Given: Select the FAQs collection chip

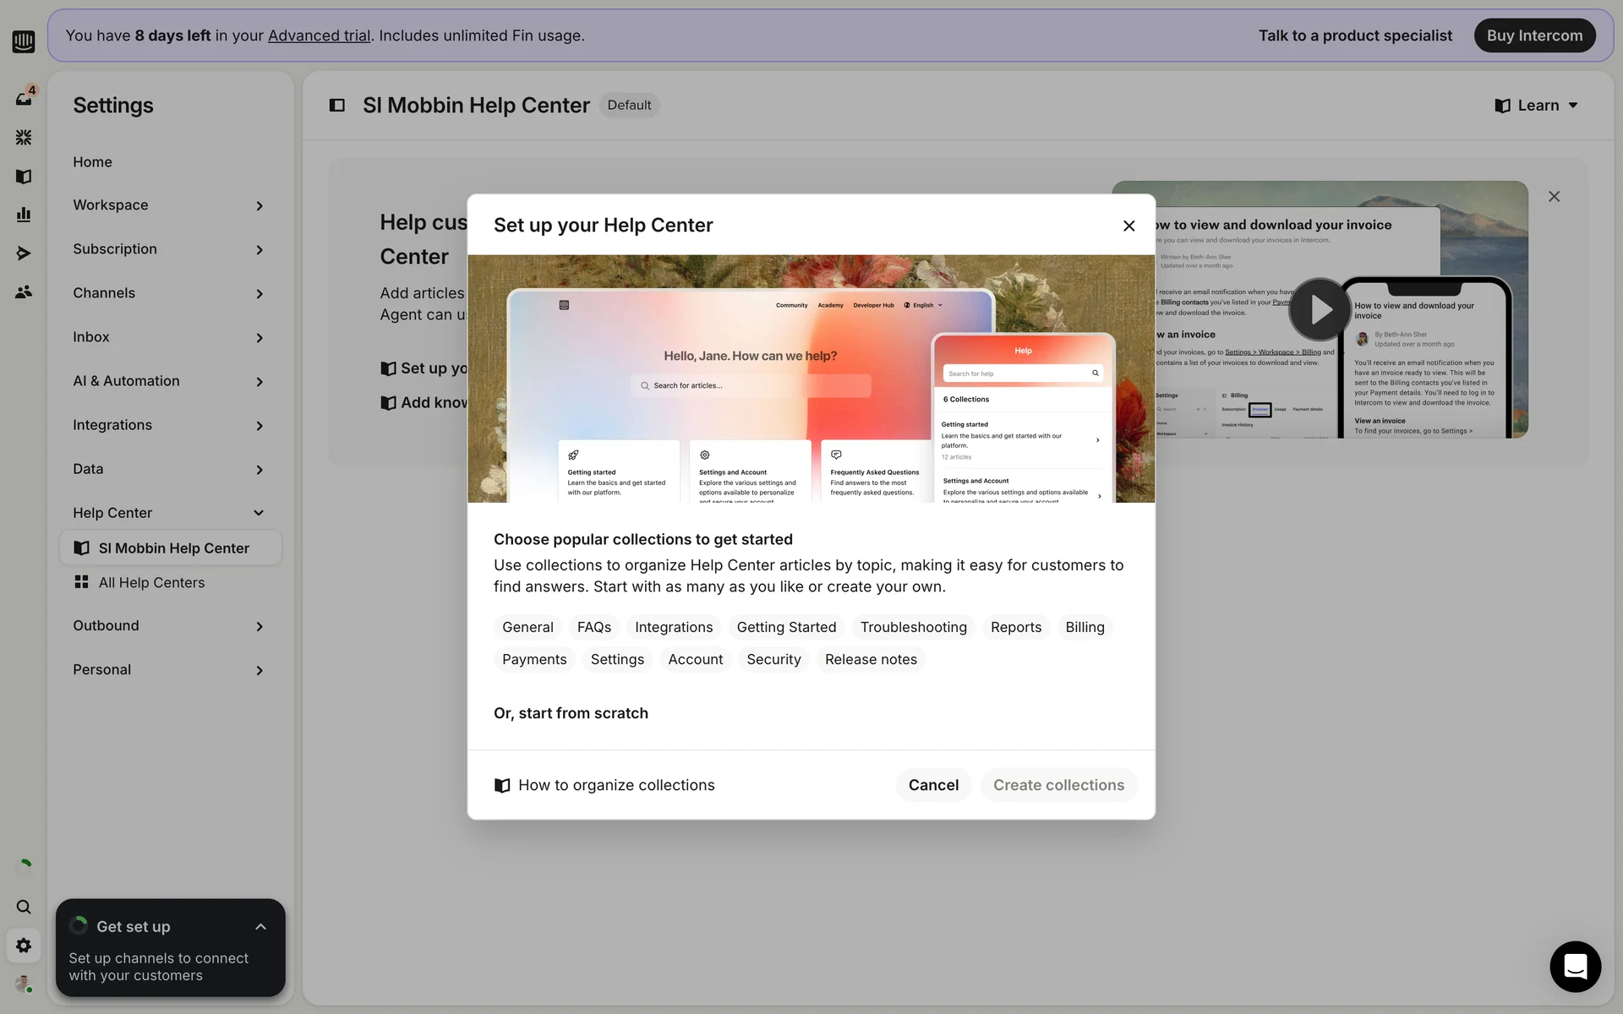Looking at the screenshot, I should (593, 627).
